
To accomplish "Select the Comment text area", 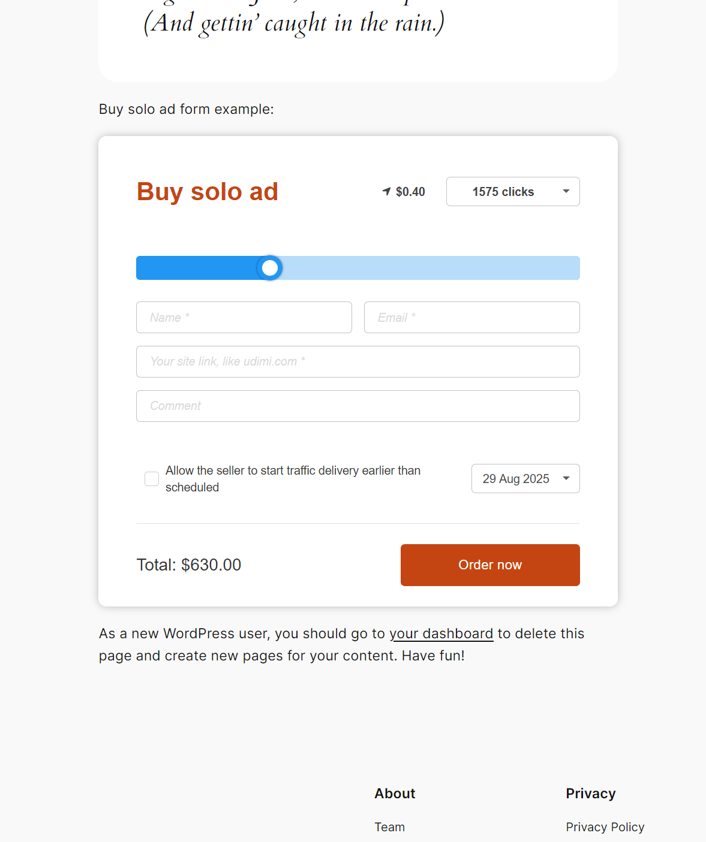I will tap(357, 406).
